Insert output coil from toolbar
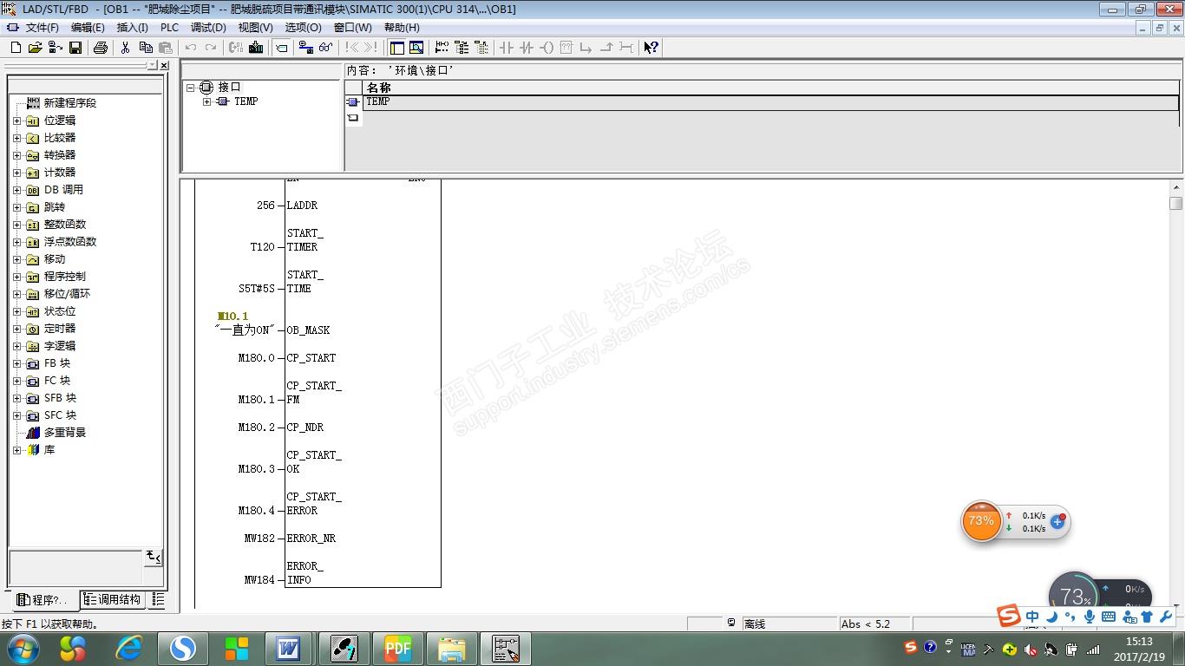Screen dimensions: 1185x666 (x=547, y=48)
